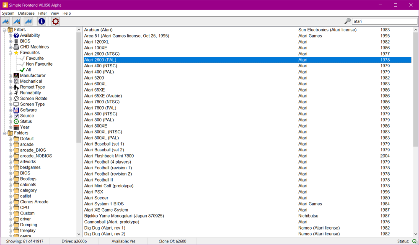The image size is (419, 245).
Task: Click the Runnability running-man icon
Action: (16, 93)
